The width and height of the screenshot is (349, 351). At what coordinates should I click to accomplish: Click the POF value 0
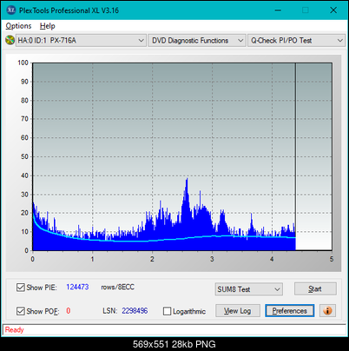tap(69, 311)
